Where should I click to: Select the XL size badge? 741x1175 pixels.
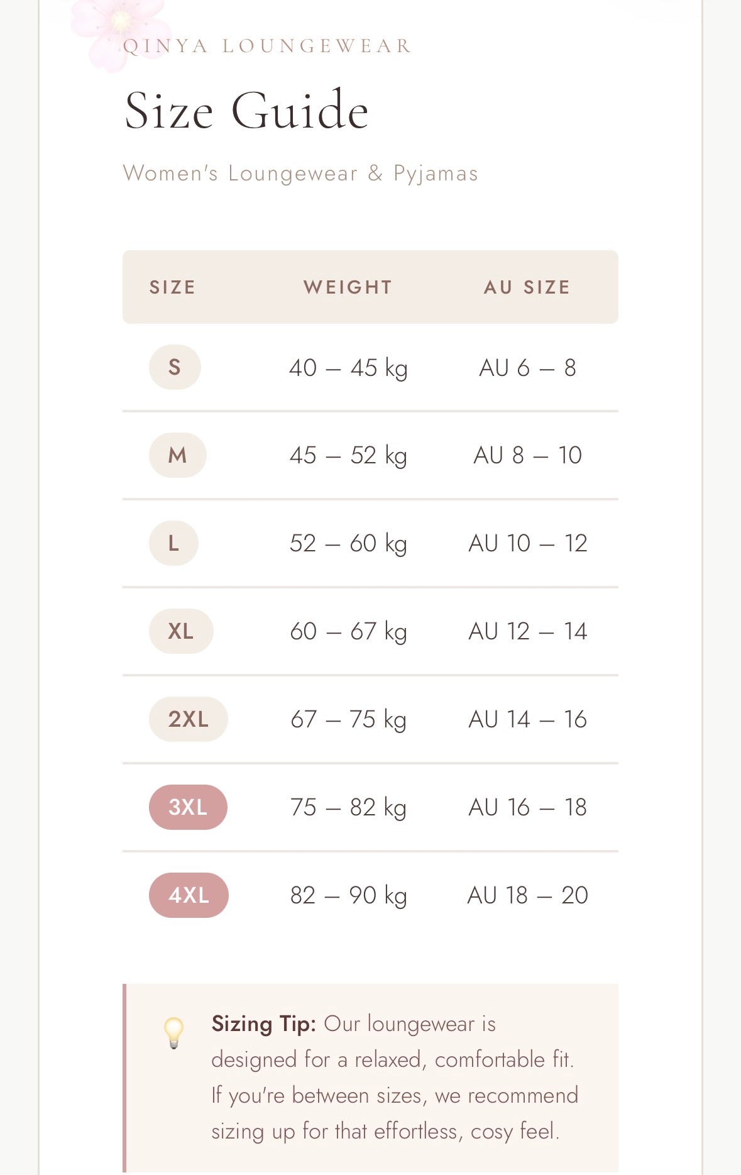pos(181,631)
